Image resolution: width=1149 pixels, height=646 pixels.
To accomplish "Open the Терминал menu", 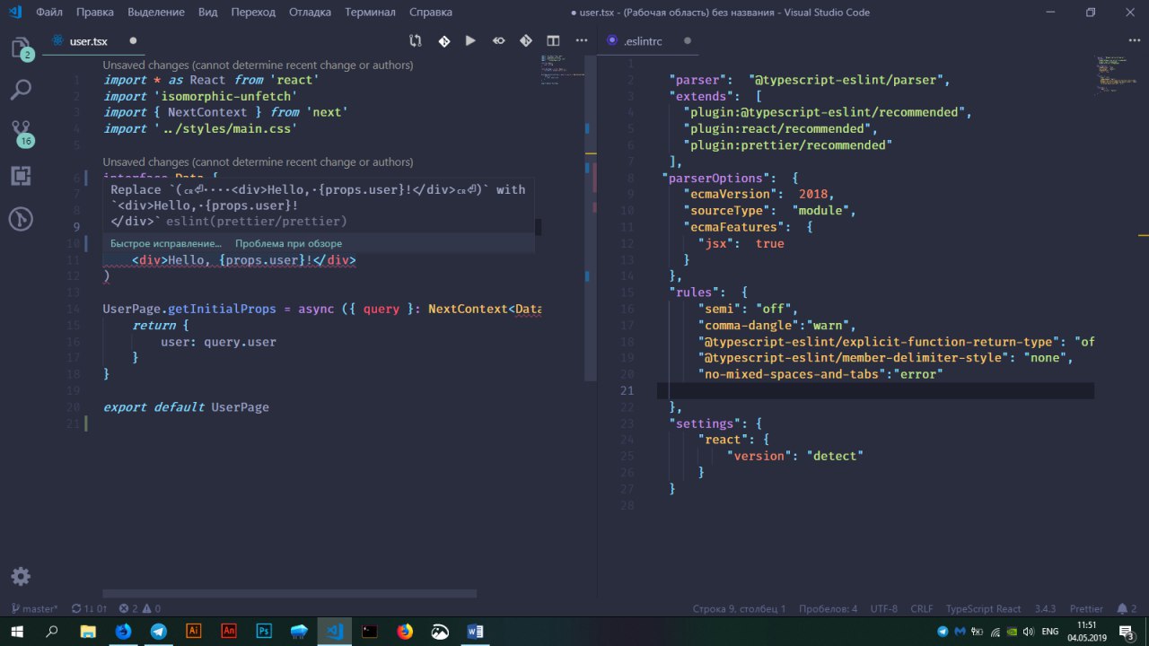I will tap(370, 13).
